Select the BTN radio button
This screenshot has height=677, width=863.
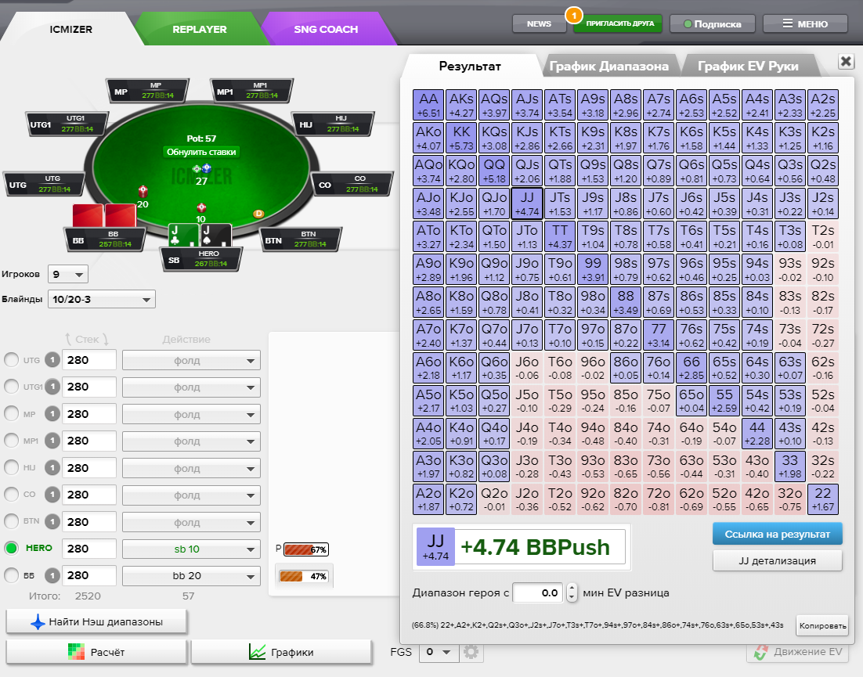pos(11,522)
